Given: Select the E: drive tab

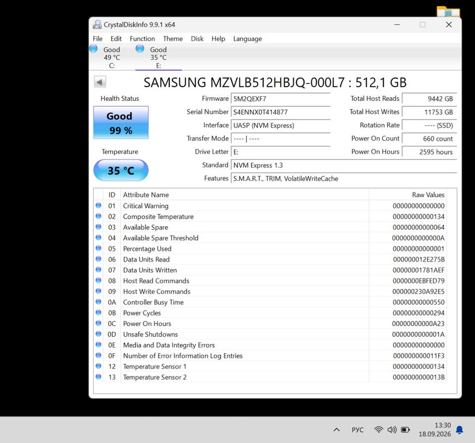Looking at the screenshot, I should (158, 57).
